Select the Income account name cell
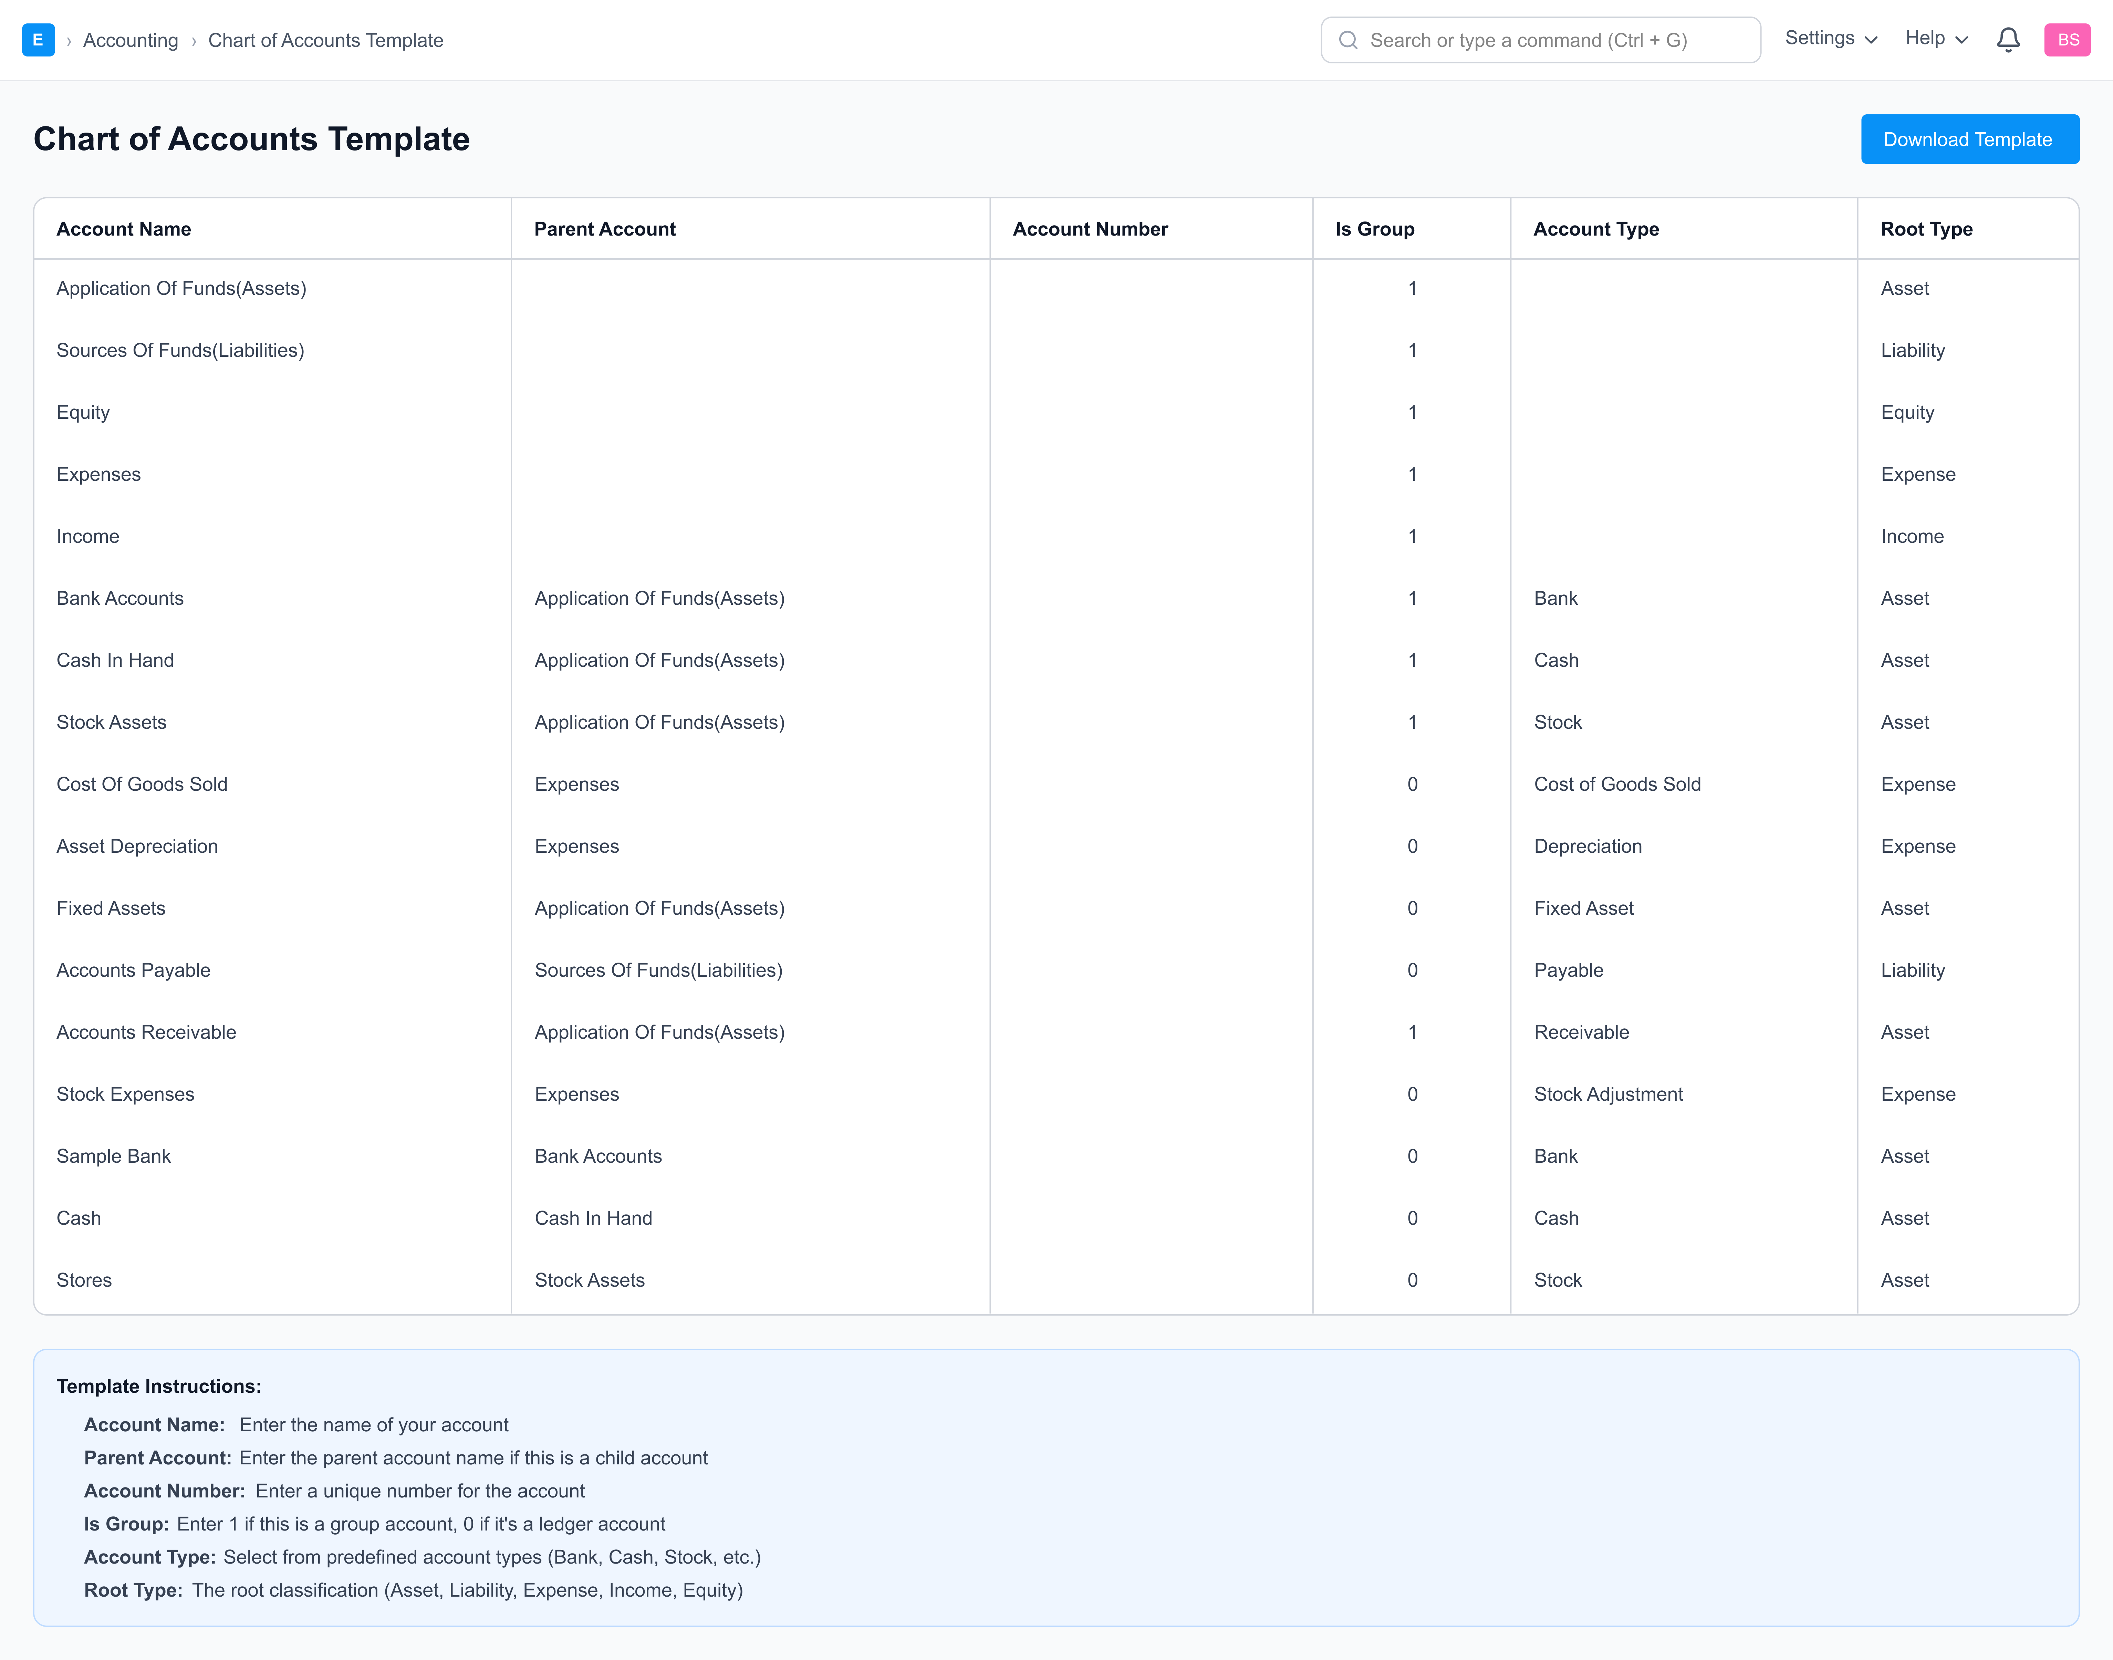 point(89,537)
